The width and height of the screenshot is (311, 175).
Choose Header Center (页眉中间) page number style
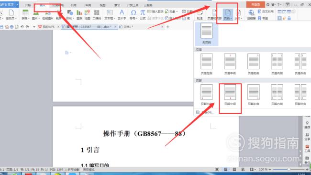pyautogui.click(x=230, y=64)
